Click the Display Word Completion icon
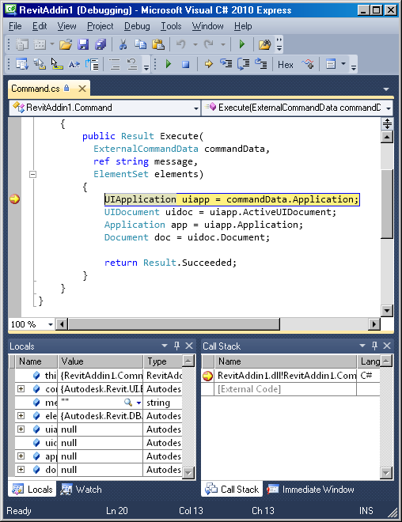 (x=74, y=63)
